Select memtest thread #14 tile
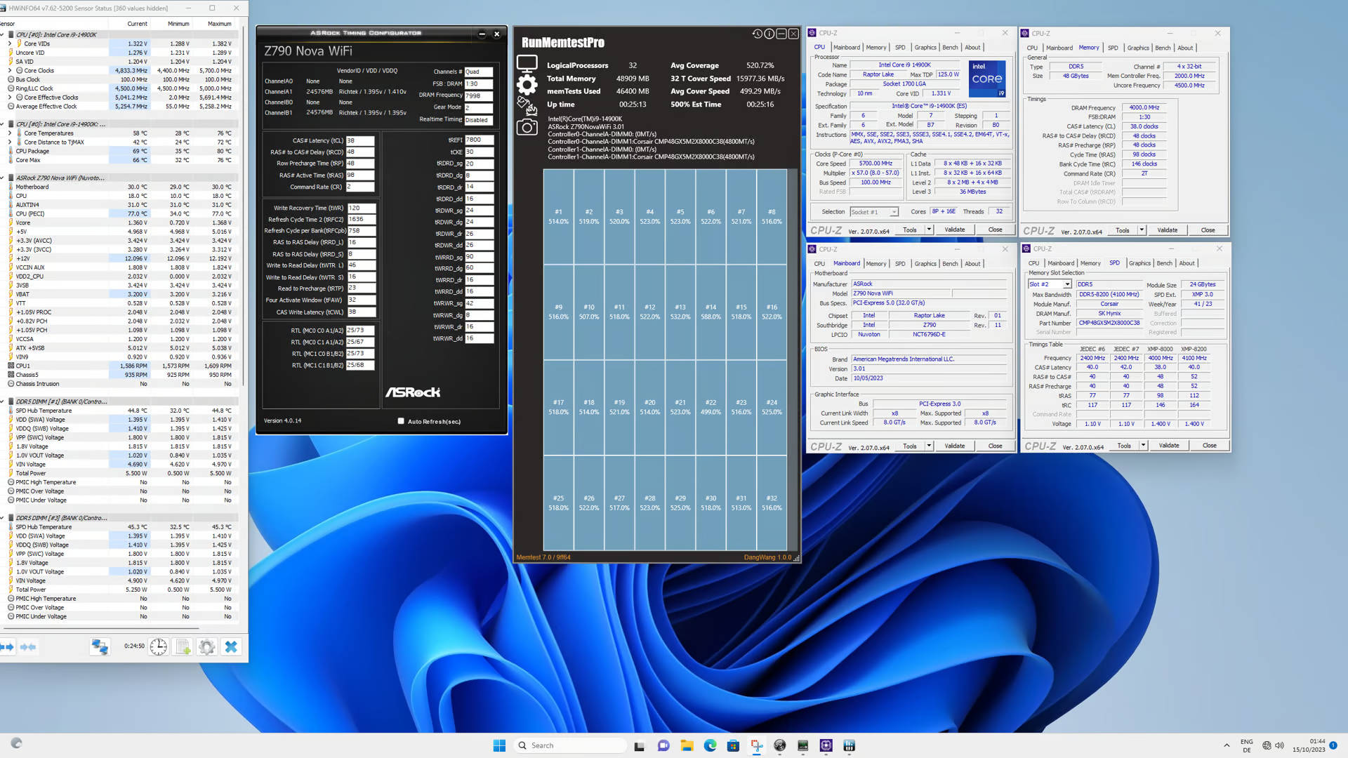1348x758 pixels. 711,312
